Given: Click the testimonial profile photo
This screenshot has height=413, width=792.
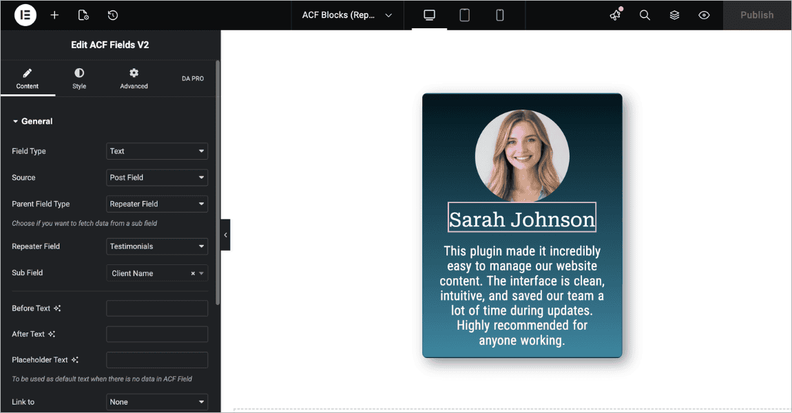Looking at the screenshot, I should pyautogui.click(x=522, y=156).
